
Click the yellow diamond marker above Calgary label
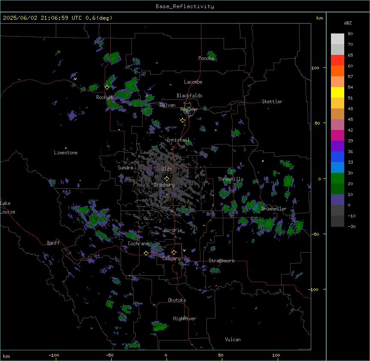pyautogui.click(x=174, y=253)
